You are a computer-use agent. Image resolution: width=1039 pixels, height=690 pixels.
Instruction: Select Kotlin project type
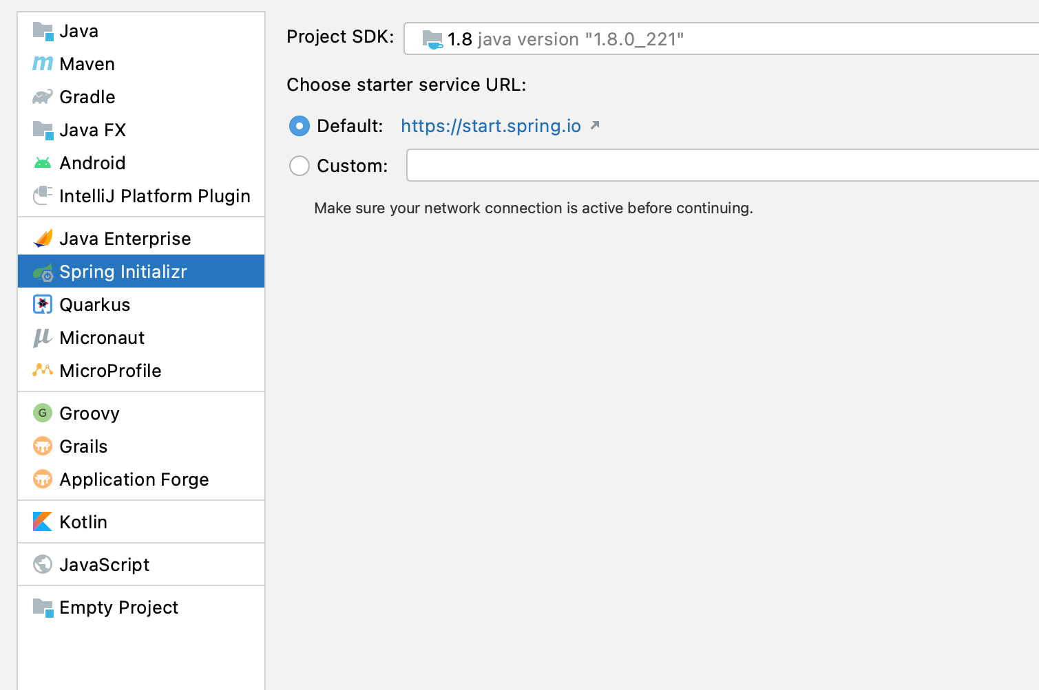tap(141, 522)
